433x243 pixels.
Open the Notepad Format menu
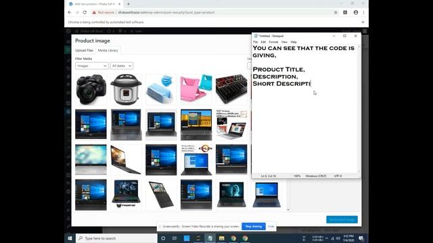click(273, 42)
